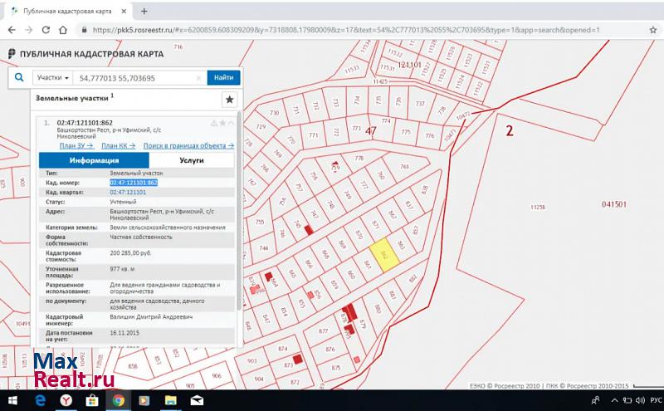This screenshot has width=664, height=411.
Task: Open the Windows Start menu
Action: point(12,400)
